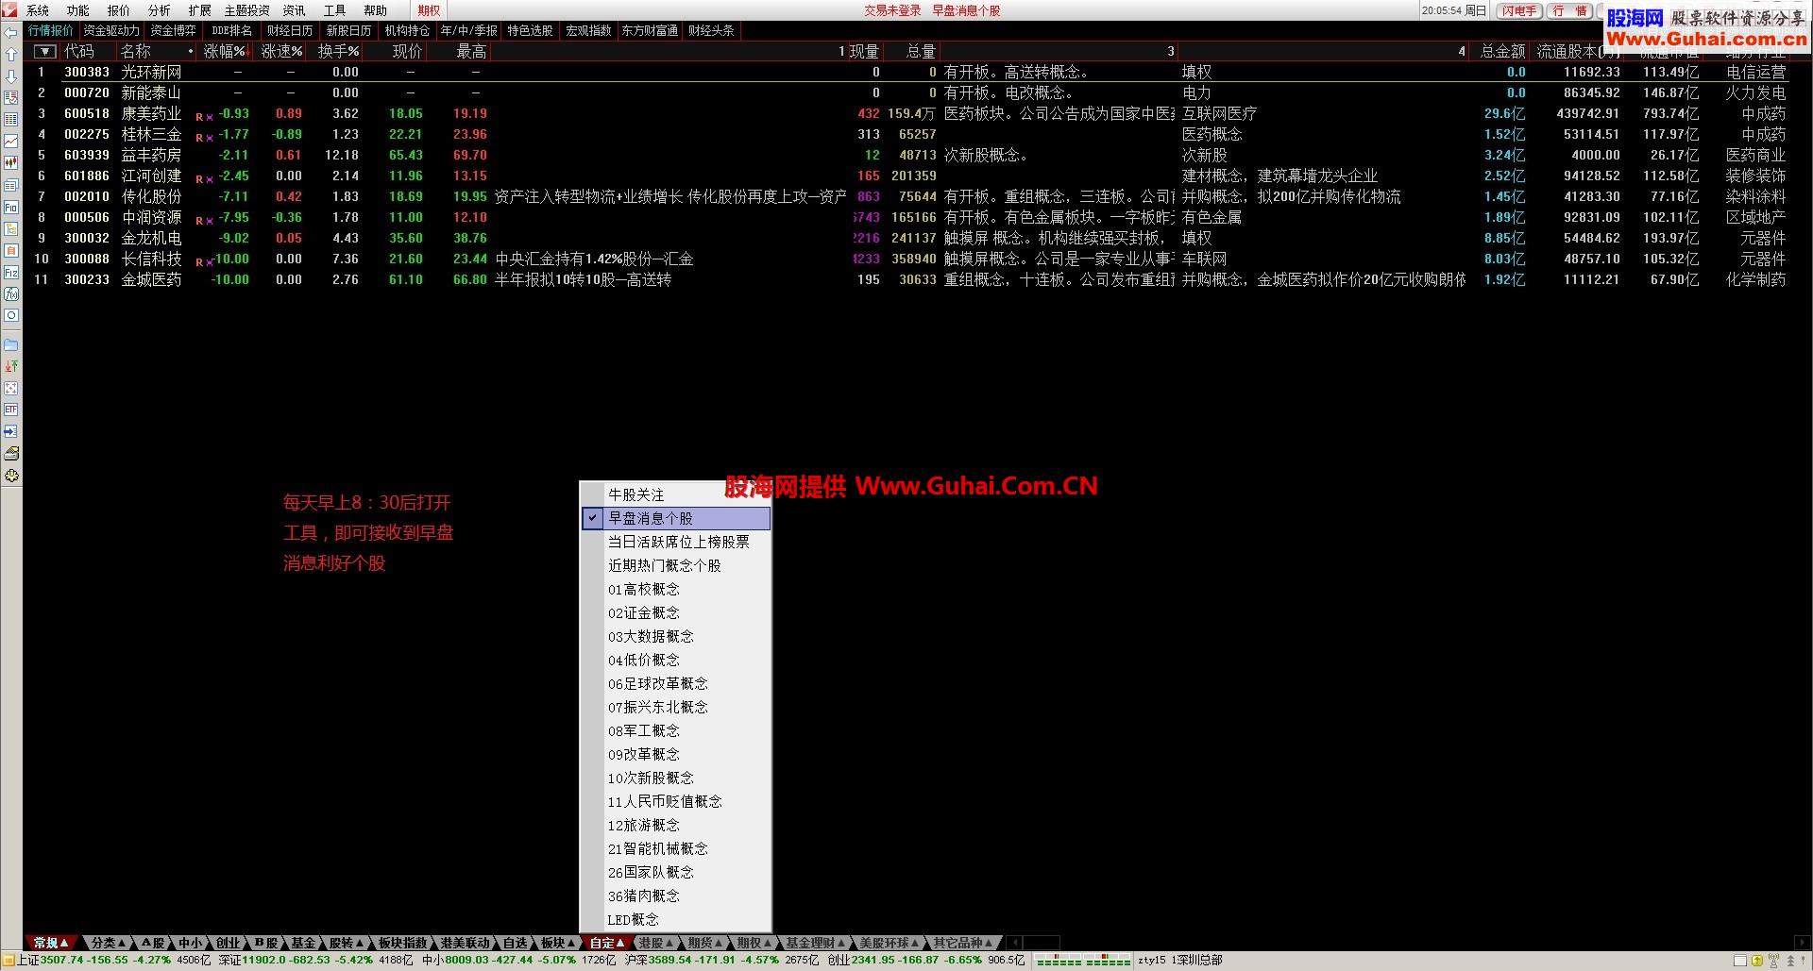
Task: Open the quote list table icon in sidebar
Action: (x=11, y=120)
